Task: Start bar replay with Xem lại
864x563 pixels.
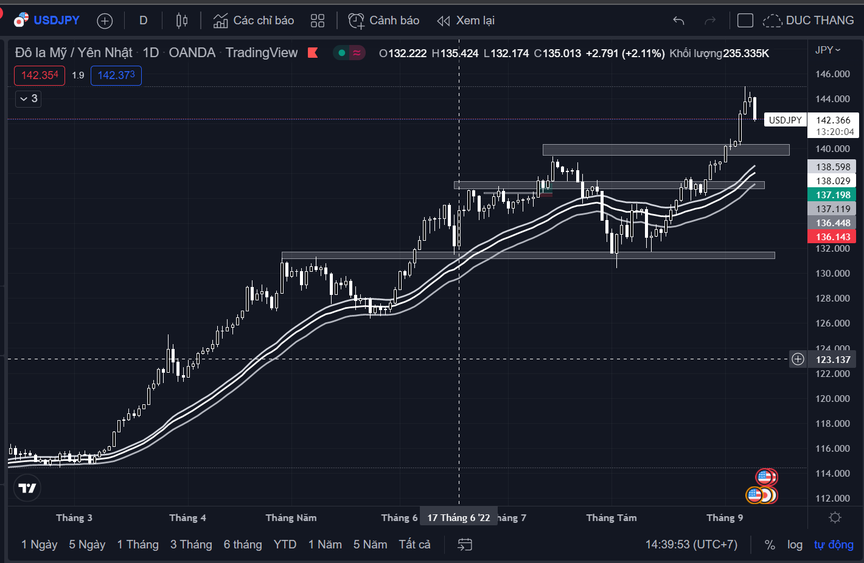Action: 466,21
